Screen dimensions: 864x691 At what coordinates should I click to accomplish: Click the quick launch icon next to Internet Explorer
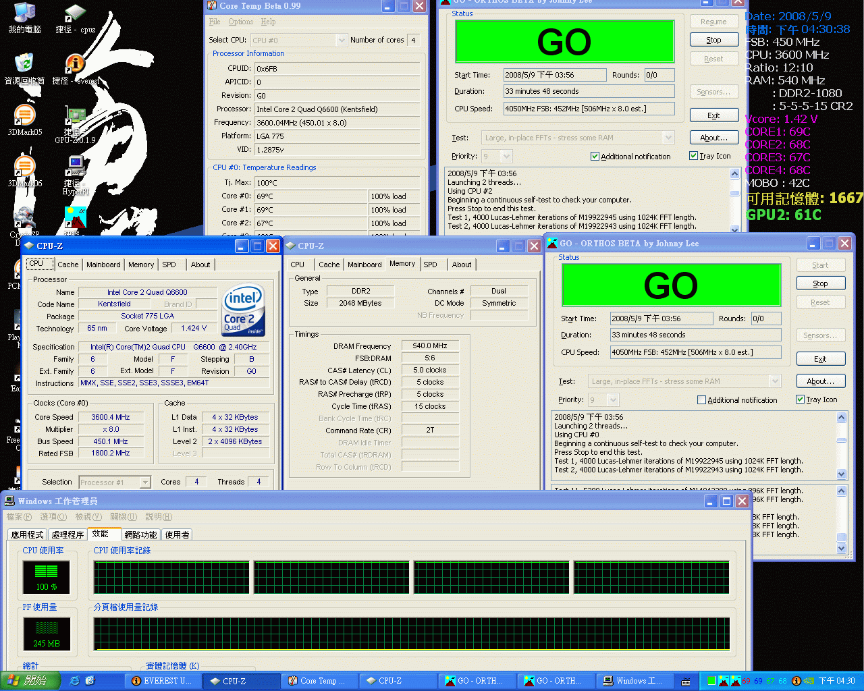[x=90, y=681]
